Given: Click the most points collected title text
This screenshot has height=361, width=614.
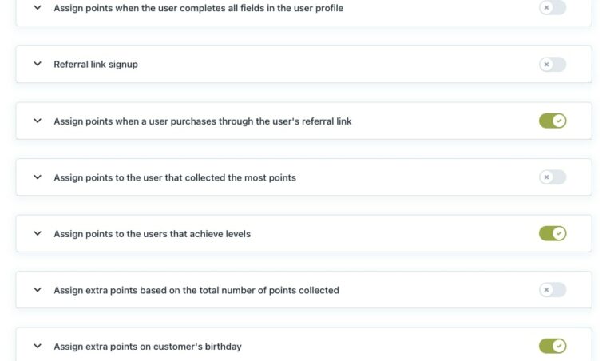Looking at the screenshot, I should pyautogui.click(x=175, y=177).
